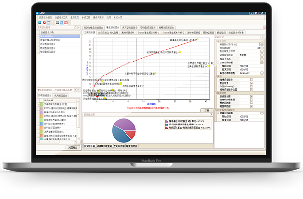Switch to the 投資組合報告書 tab

pyautogui.click(x=236, y=33)
